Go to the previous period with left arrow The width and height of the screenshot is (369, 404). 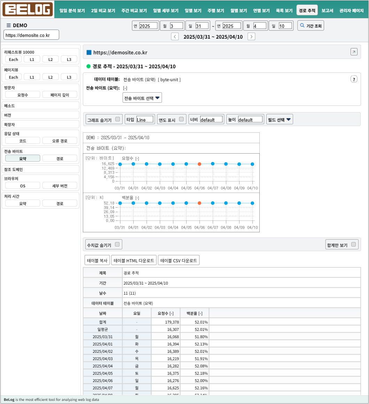point(175,37)
